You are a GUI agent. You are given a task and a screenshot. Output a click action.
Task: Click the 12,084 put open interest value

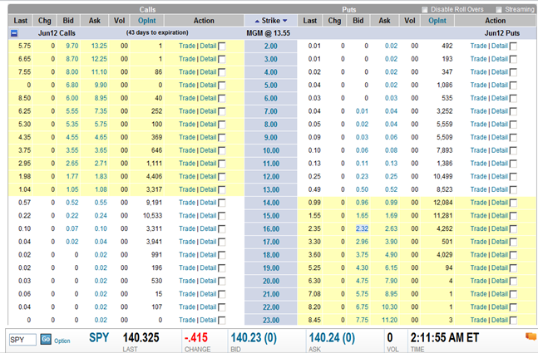(x=443, y=203)
